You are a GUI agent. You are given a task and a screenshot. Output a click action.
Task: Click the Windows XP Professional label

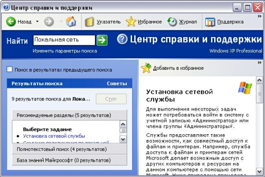tap(236, 51)
